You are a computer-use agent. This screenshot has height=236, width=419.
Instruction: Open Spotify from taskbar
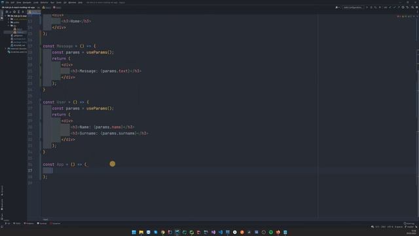click(271, 232)
